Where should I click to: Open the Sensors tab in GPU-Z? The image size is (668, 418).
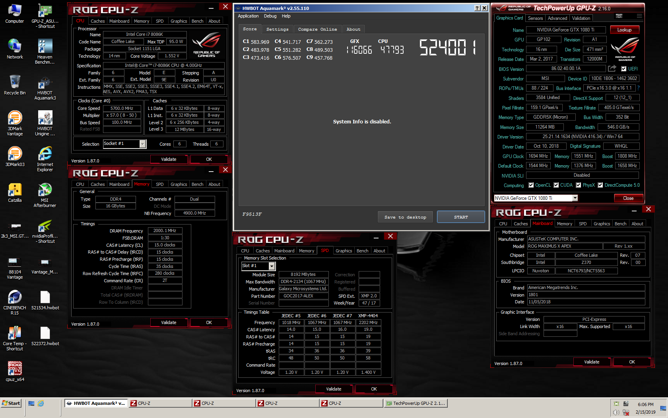535,18
